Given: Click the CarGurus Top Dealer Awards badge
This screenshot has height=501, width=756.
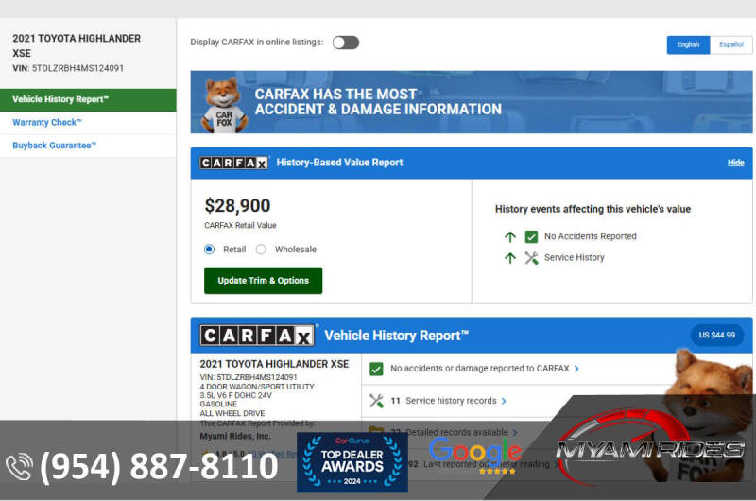Looking at the screenshot, I should click(352, 462).
